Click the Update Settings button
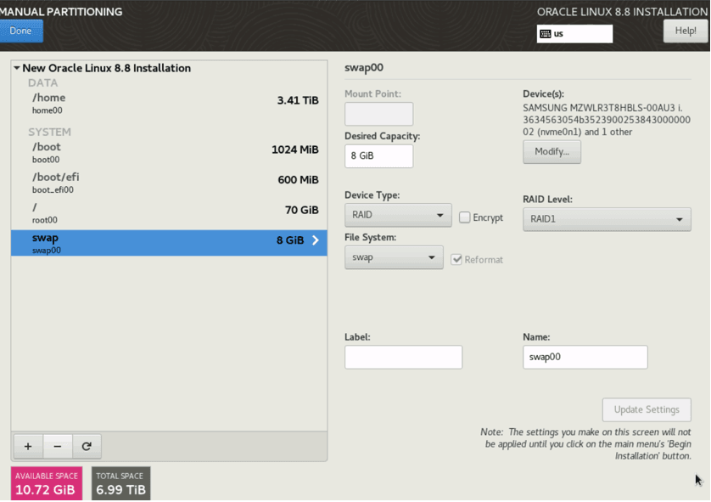This screenshot has width=711, height=502. [647, 409]
